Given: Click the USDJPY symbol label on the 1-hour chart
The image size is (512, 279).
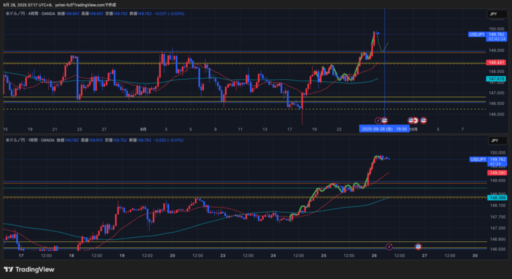Looking at the screenshot, I should (x=476, y=159).
